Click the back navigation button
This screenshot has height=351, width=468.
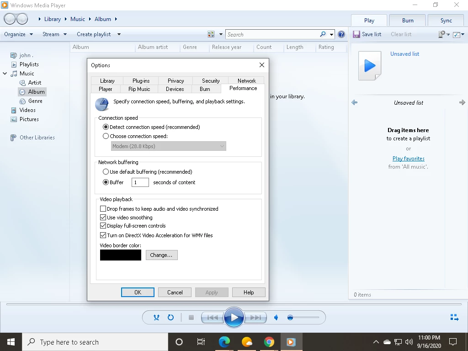point(10,19)
